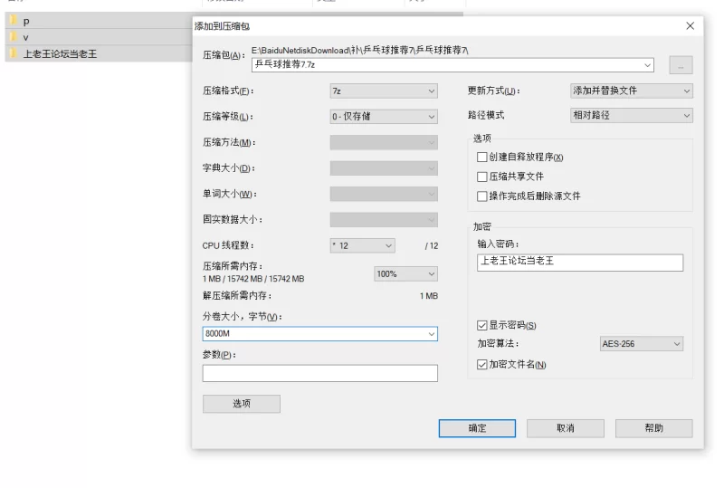Select the v folder row name
This screenshot has height=488, width=724.
coord(26,37)
